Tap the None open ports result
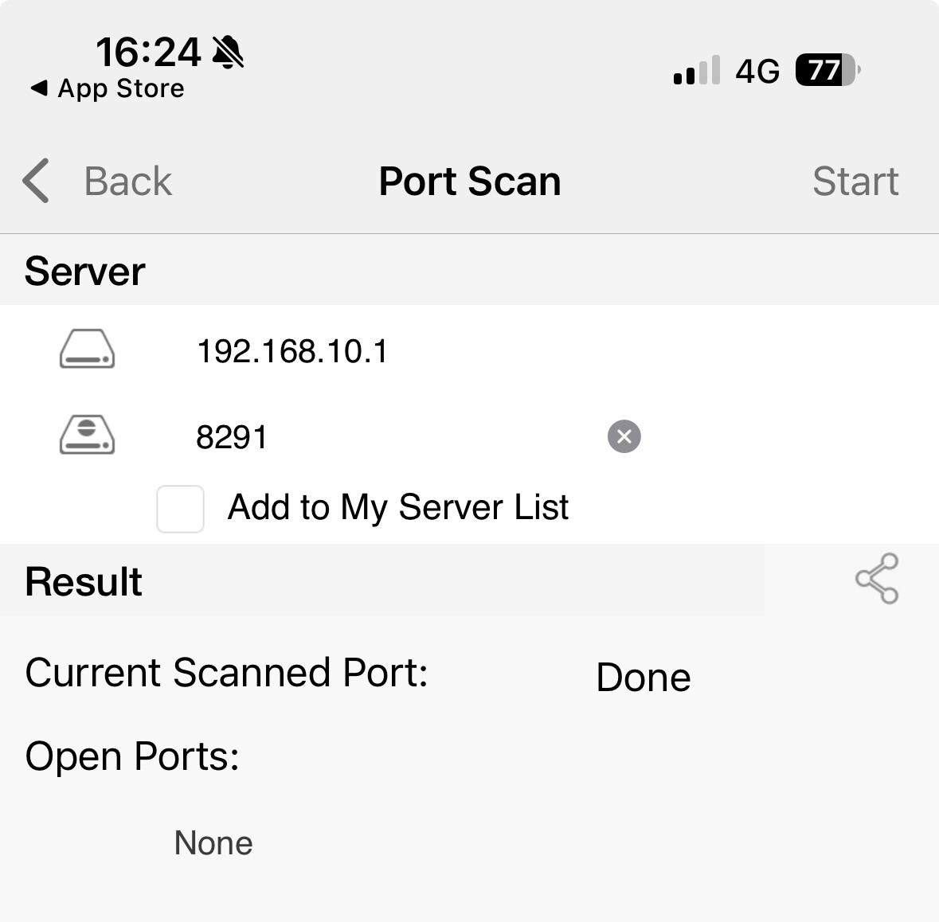 [x=213, y=842]
